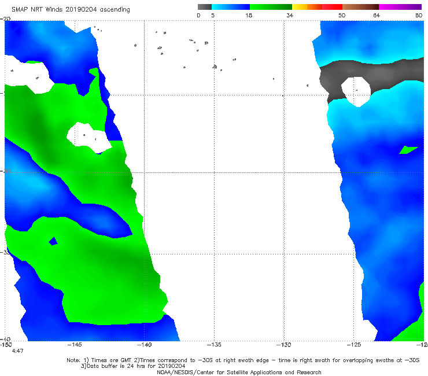Screen dimensions: 428x376
Task: Click the '5' label under the color bar
Action: tap(213, 15)
